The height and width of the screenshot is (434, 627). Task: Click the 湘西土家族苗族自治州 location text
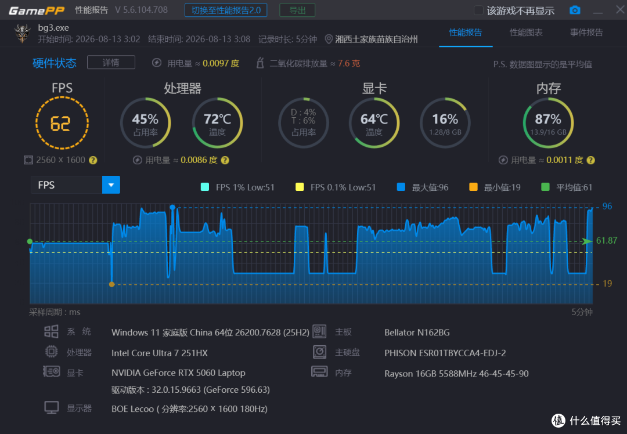pyautogui.click(x=376, y=39)
